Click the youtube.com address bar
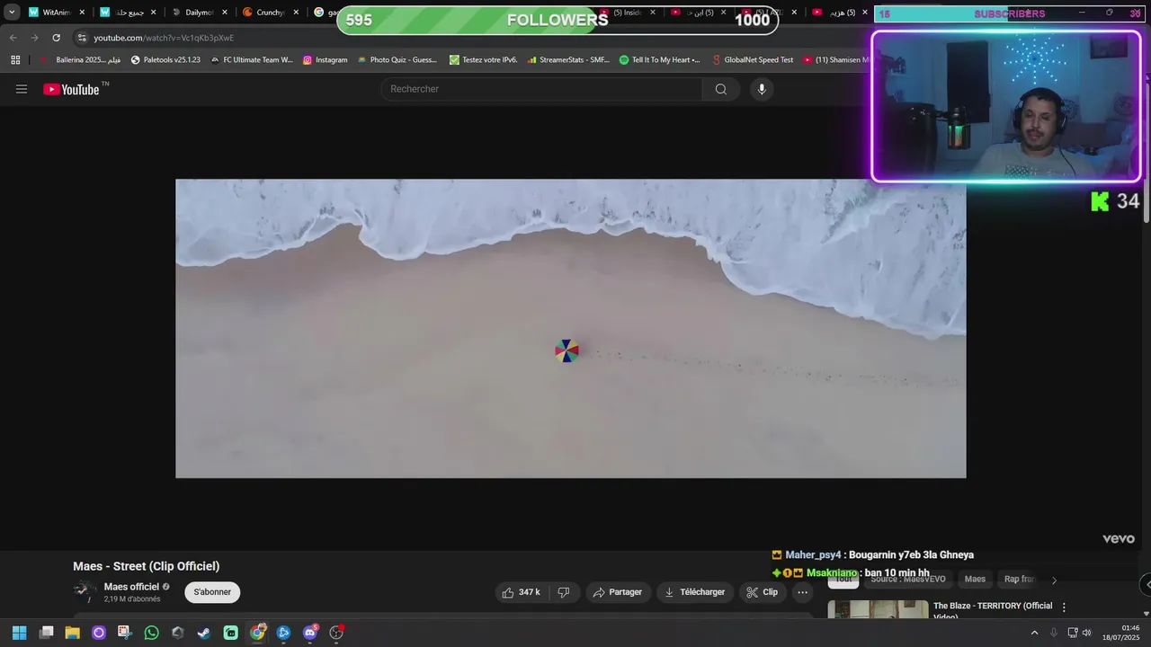This screenshot has width=1151, height=647. [x=468, y=38]
